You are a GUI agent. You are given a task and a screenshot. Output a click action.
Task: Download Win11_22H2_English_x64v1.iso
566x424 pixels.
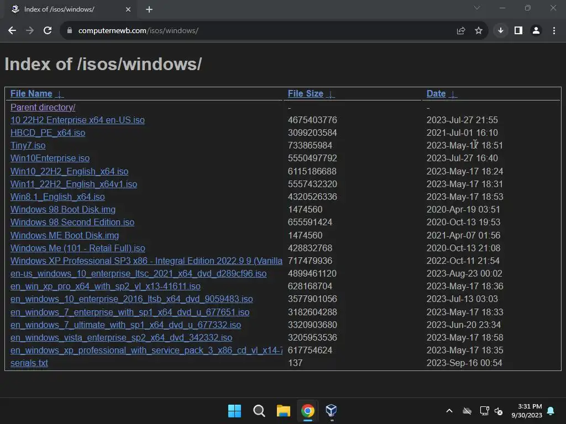point(74,184)
